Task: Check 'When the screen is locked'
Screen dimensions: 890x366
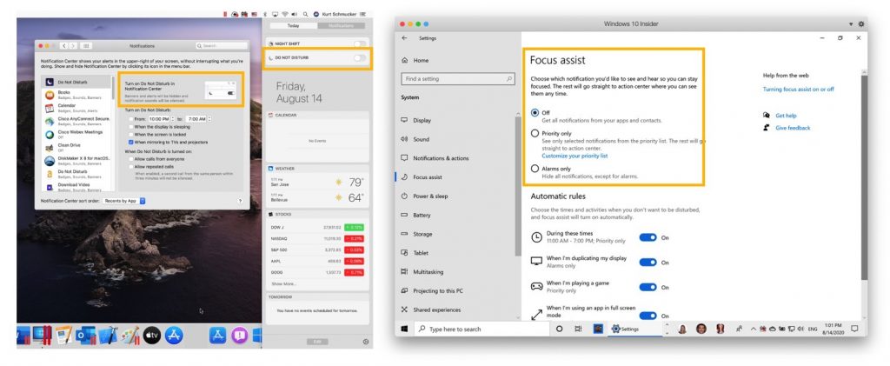Action: coord(131,135)
